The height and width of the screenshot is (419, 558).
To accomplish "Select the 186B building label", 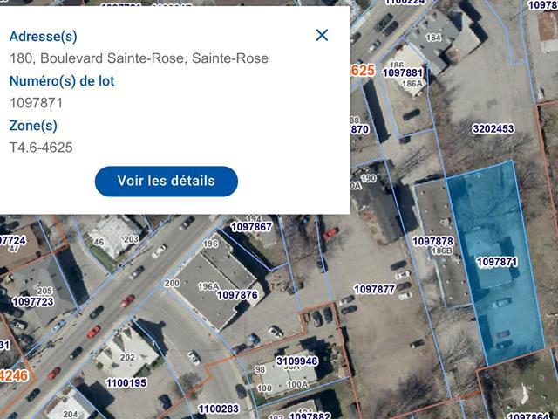I will point(442,251).
